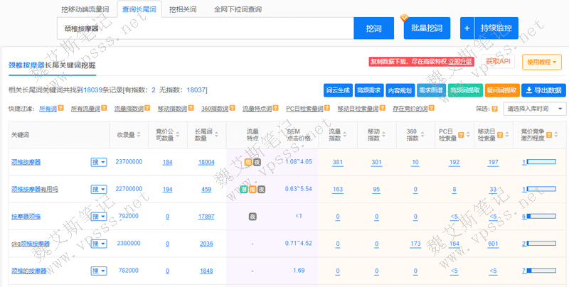Toggle the 流量指数词 quick filter

128,109
